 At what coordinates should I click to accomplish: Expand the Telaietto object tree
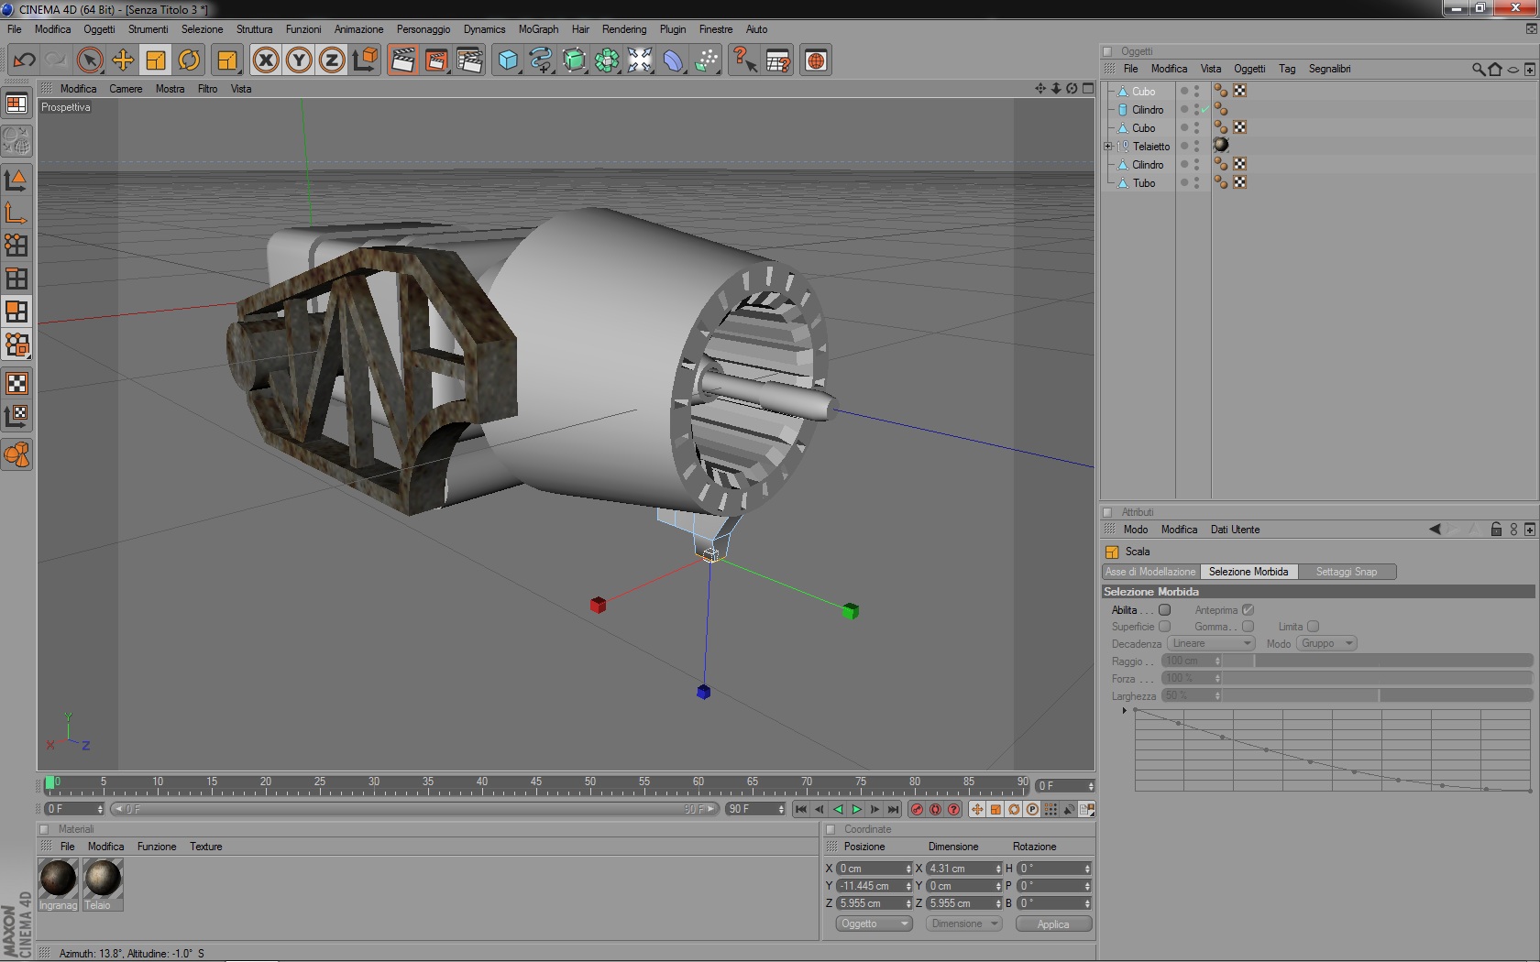pos(1108,147)
